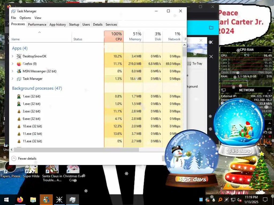The image size is (274, 205).
Task: Expand the Firefox (9) process group
Action: [x=12, y=64]
